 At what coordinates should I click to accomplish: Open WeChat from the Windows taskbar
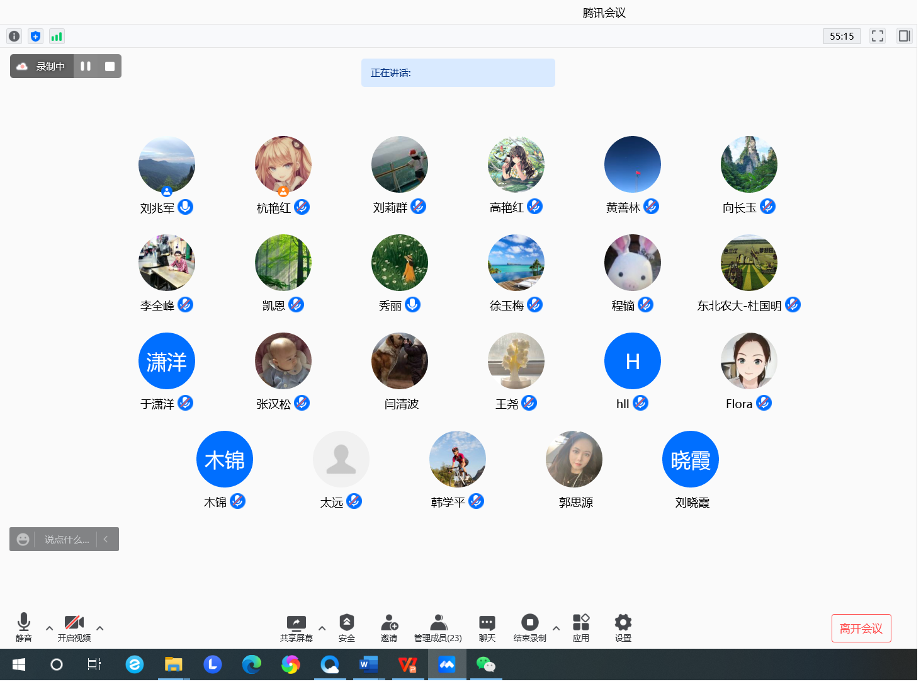[x=485, y=664]
